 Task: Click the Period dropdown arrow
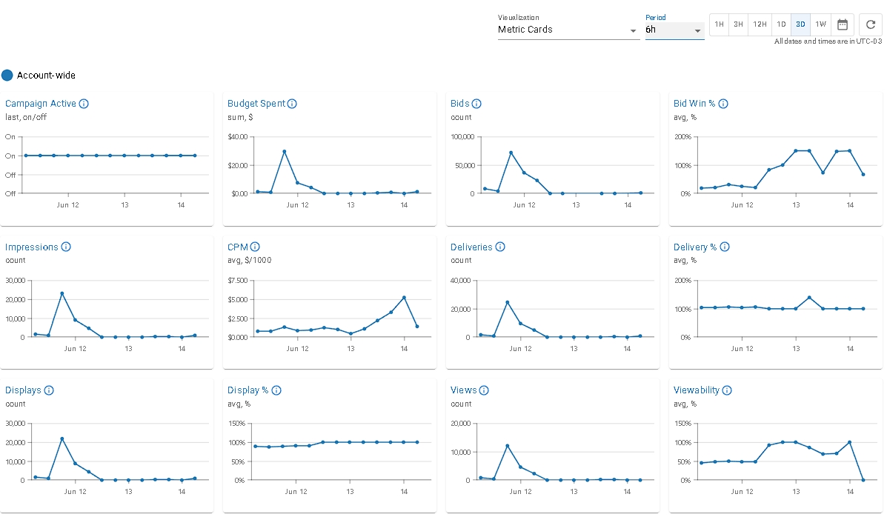(697, 30)
